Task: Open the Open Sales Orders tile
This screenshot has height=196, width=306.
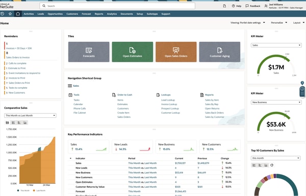Action: [176, 52]
